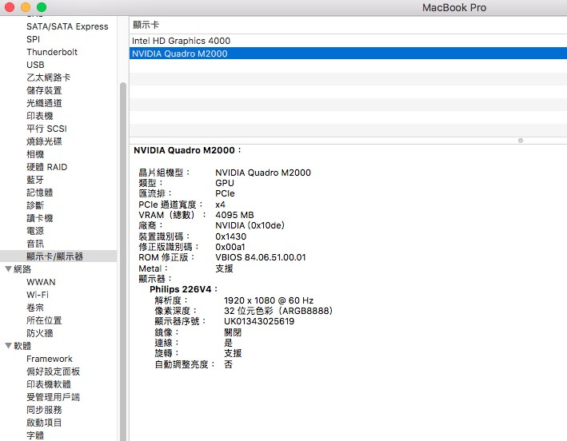Viewport: 567px width, 441px height.
Task: Collapse the 網路 section in sidebar
Action: (8, 268)
